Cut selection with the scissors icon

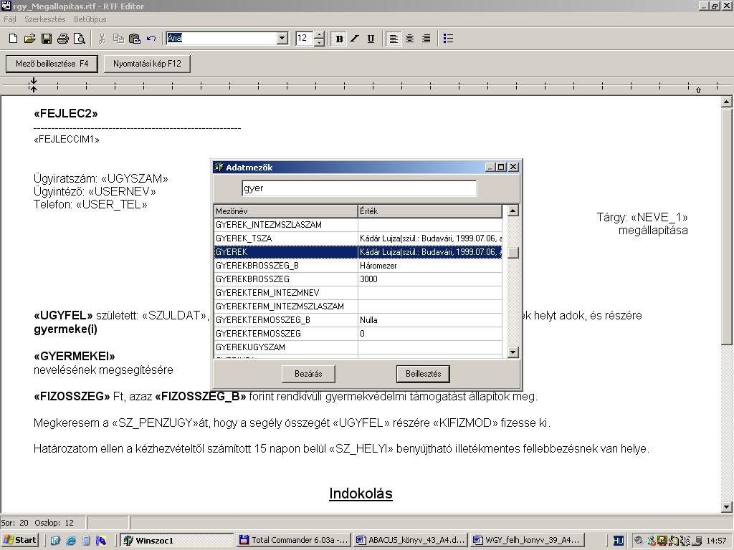tap(102, 39)
